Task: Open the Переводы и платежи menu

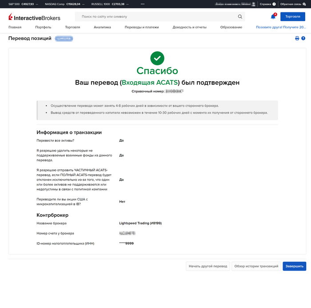Action: point(142,27)
